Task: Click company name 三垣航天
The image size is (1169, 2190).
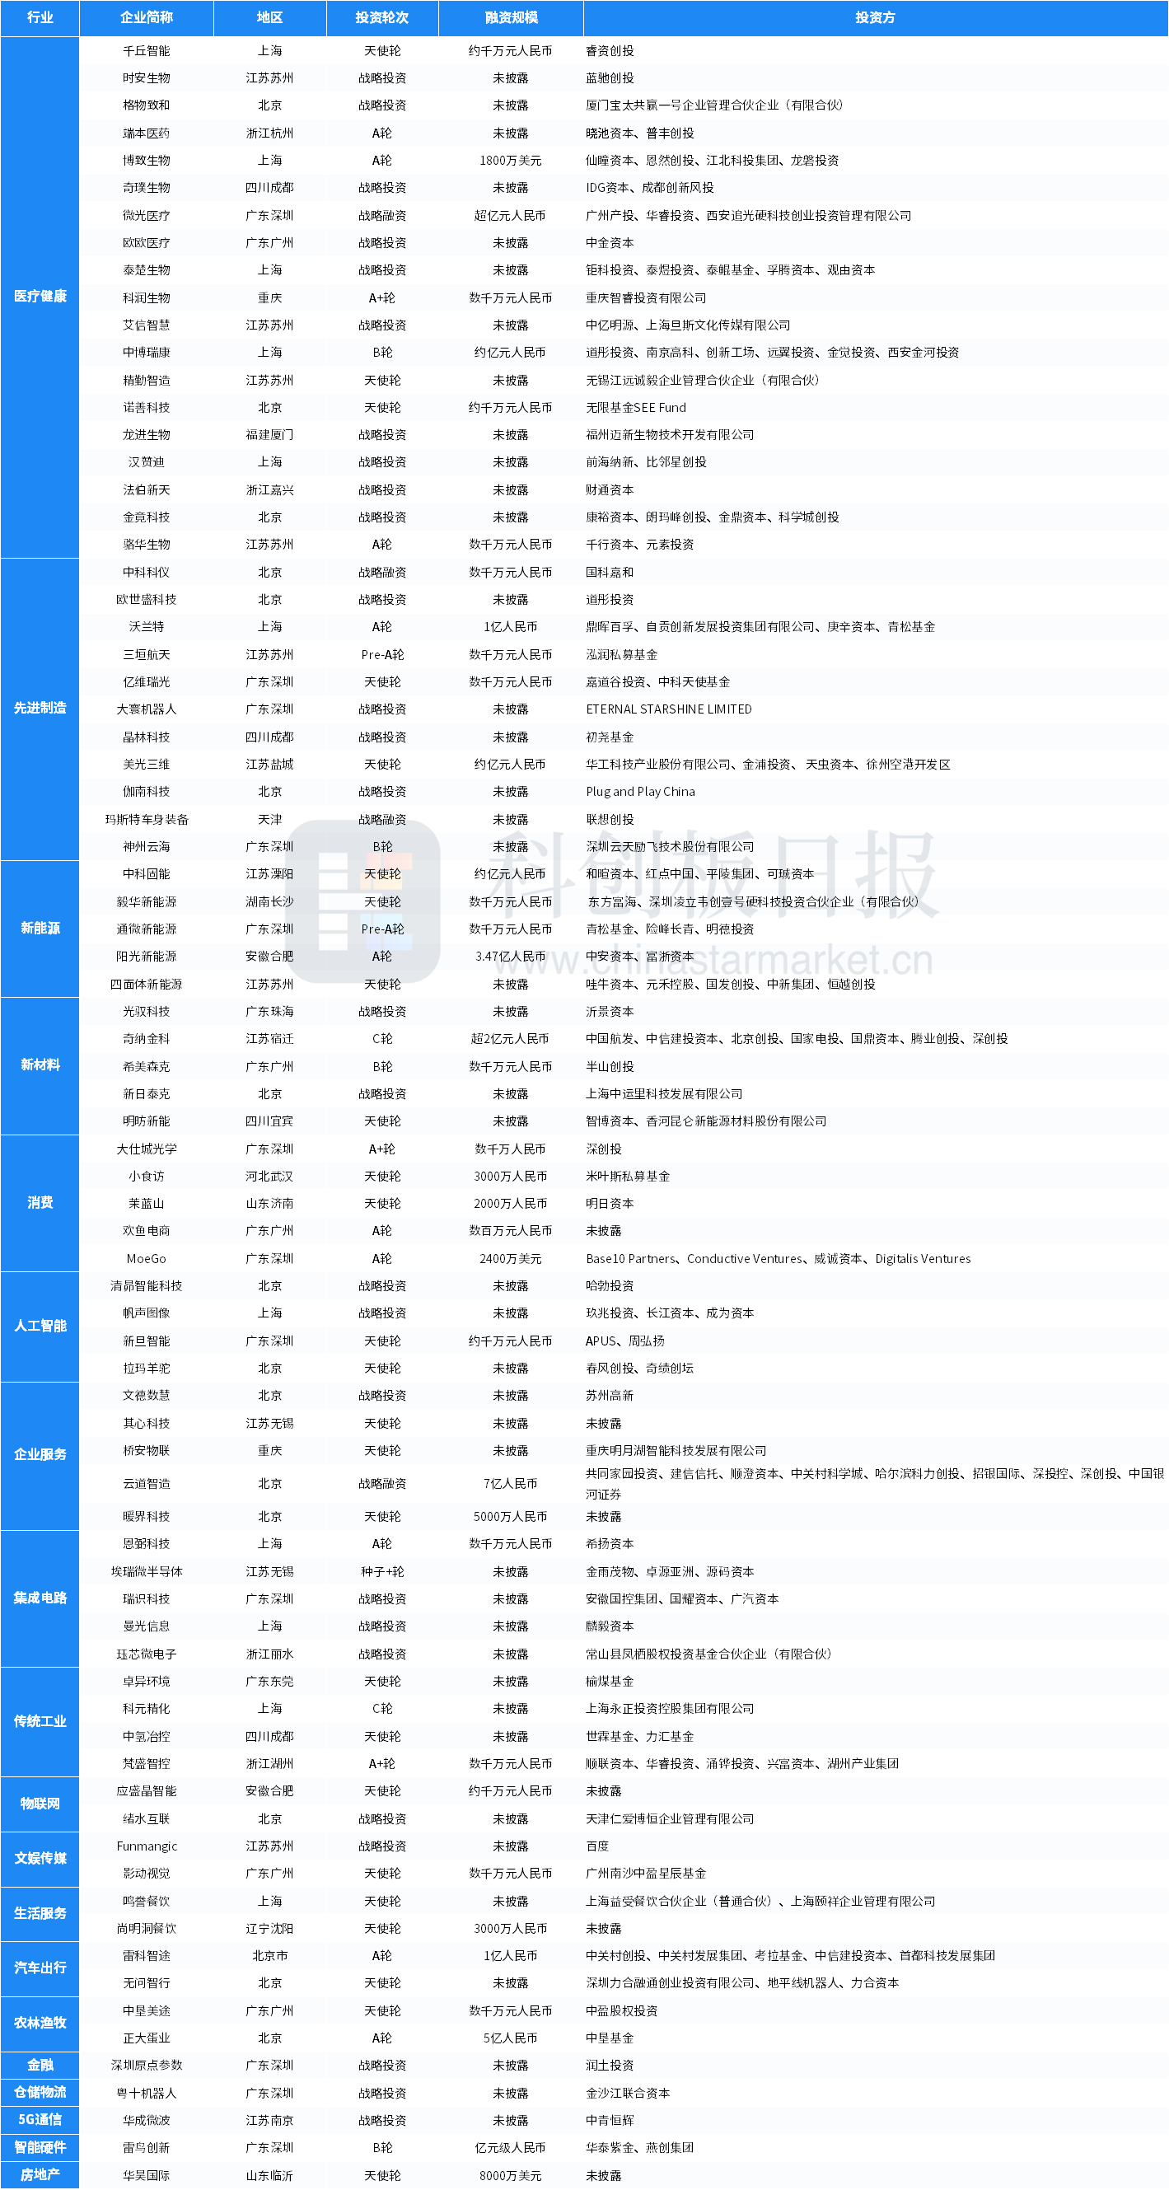Action: point(147,655)
